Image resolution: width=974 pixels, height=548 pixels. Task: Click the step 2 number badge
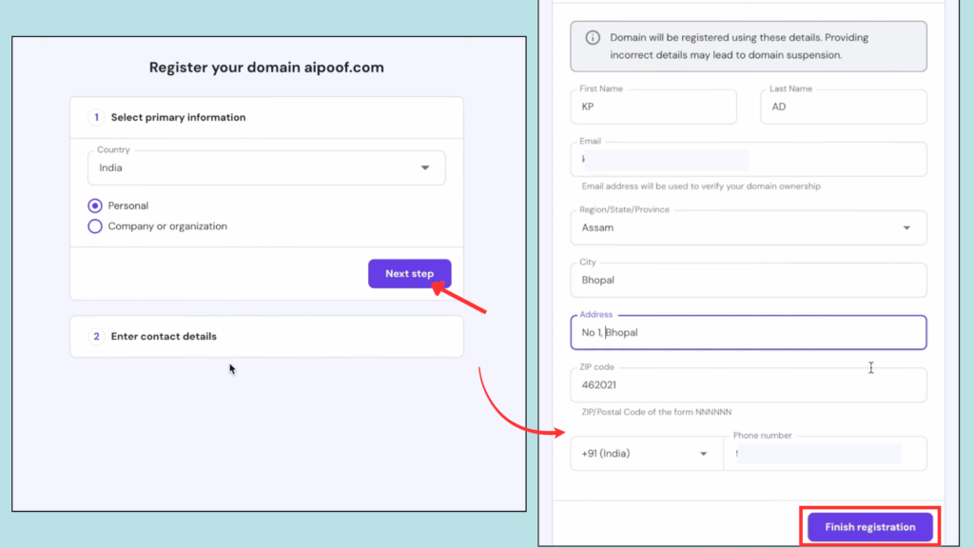(x=94, y=336)
